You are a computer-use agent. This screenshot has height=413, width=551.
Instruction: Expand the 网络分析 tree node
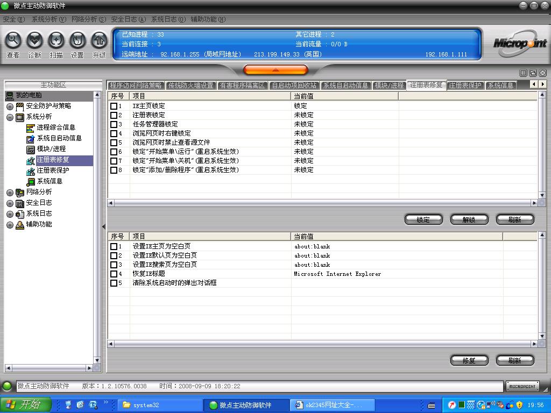[x=10, y=193]
